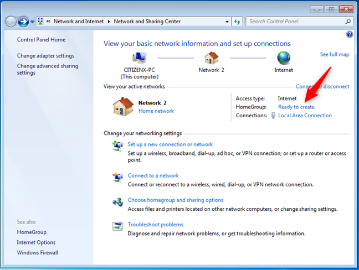Open the recent pages dropdown arrow
The height and width of the screenshot is (270, 359).
tap(32, 22)
